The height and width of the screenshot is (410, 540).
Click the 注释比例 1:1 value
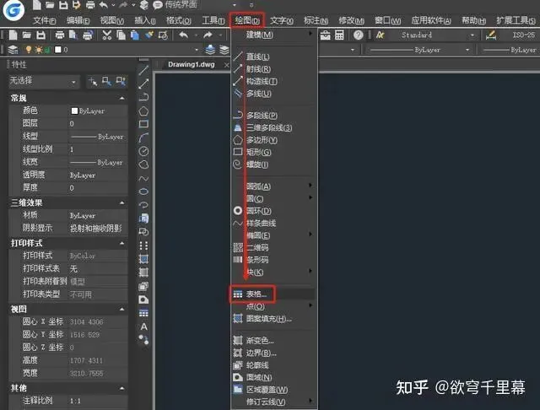[75, 401]
